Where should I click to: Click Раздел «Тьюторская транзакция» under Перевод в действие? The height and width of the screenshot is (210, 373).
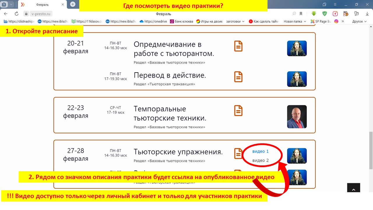(x=164, y=84)
